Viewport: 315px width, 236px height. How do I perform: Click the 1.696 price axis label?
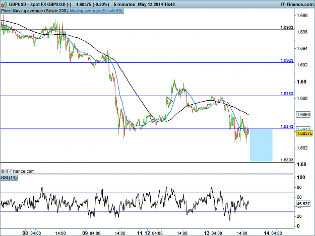point(302,32)
